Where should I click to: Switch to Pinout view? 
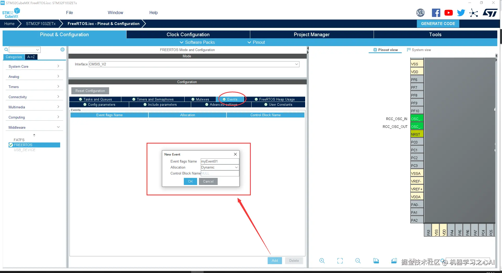385,50
